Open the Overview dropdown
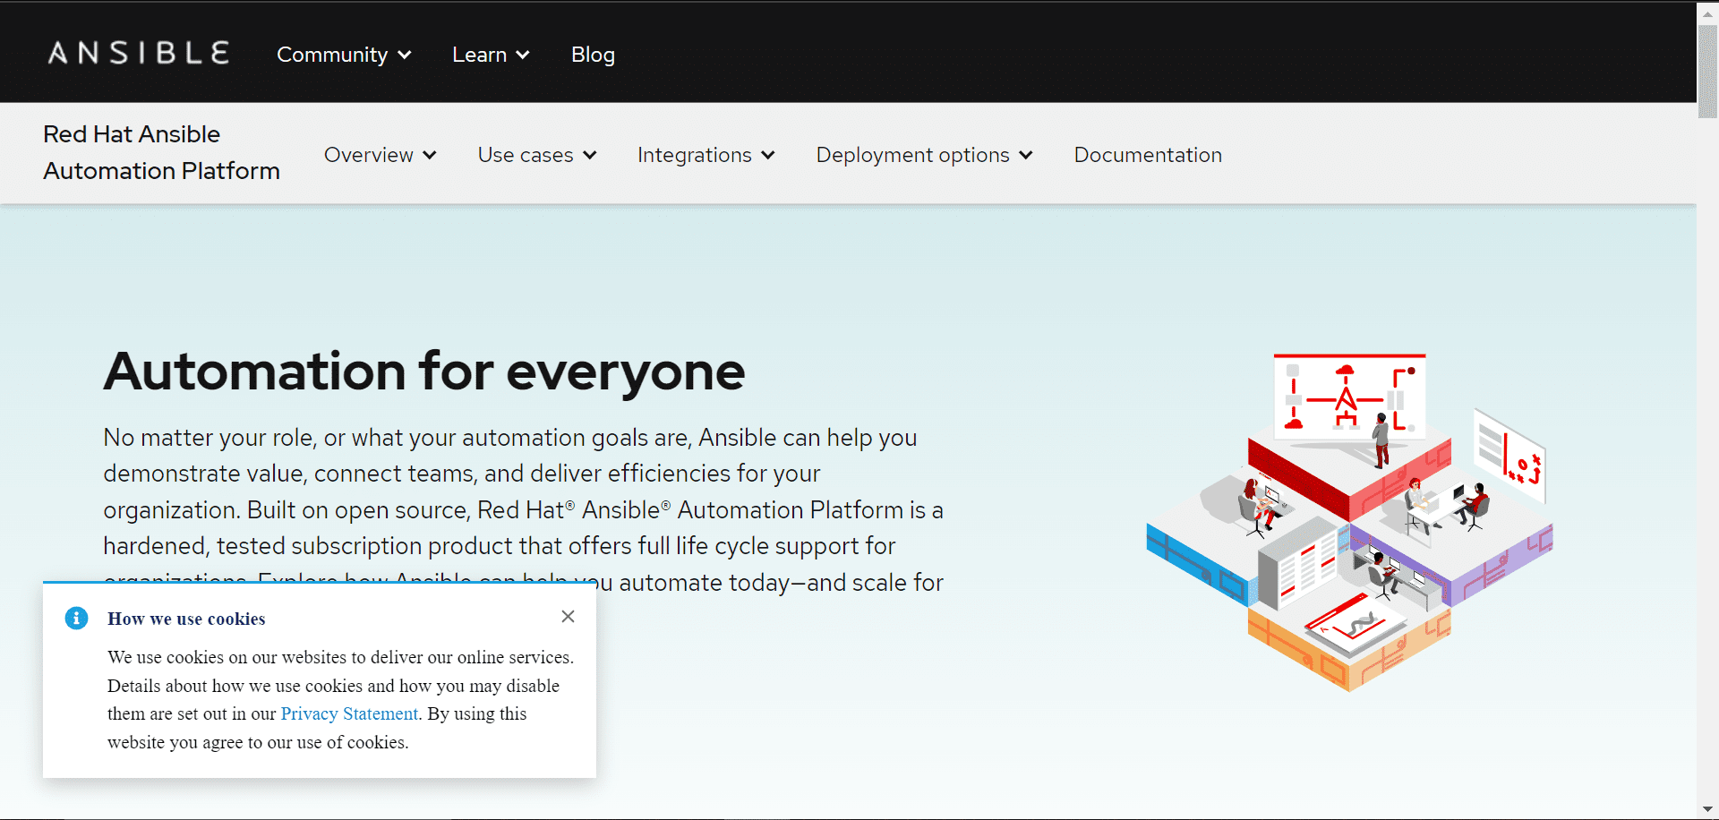1719x820 pixels. 370,155
